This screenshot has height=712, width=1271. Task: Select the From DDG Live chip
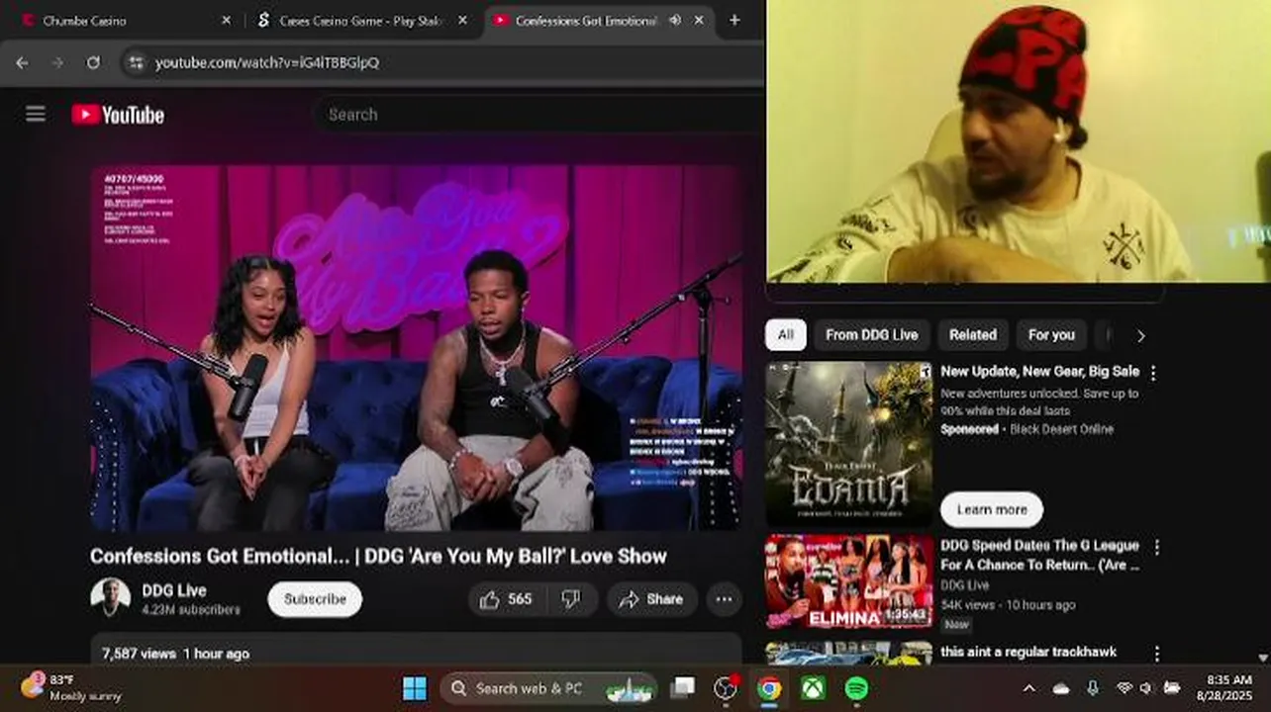tap(871, 335)
